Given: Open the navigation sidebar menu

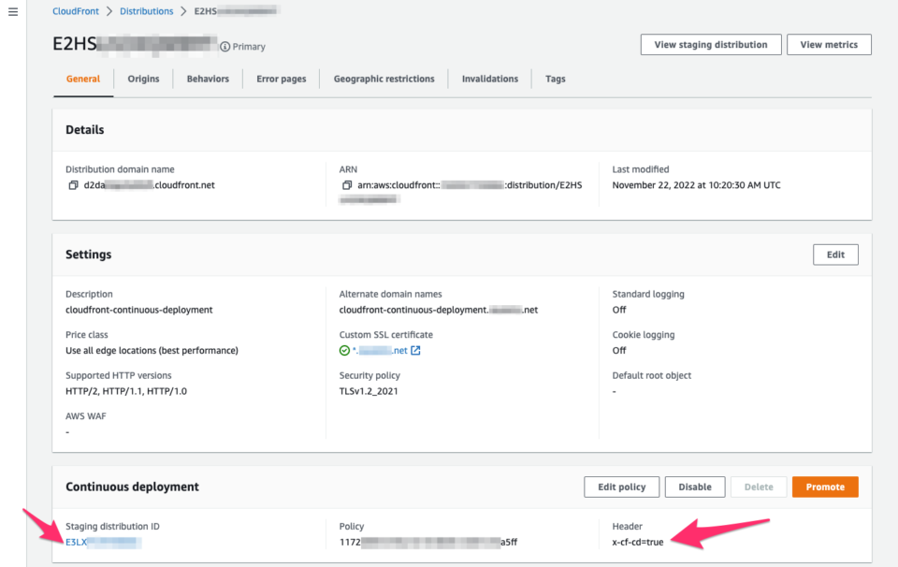Looking at the screenshot, I should [12, 11].
